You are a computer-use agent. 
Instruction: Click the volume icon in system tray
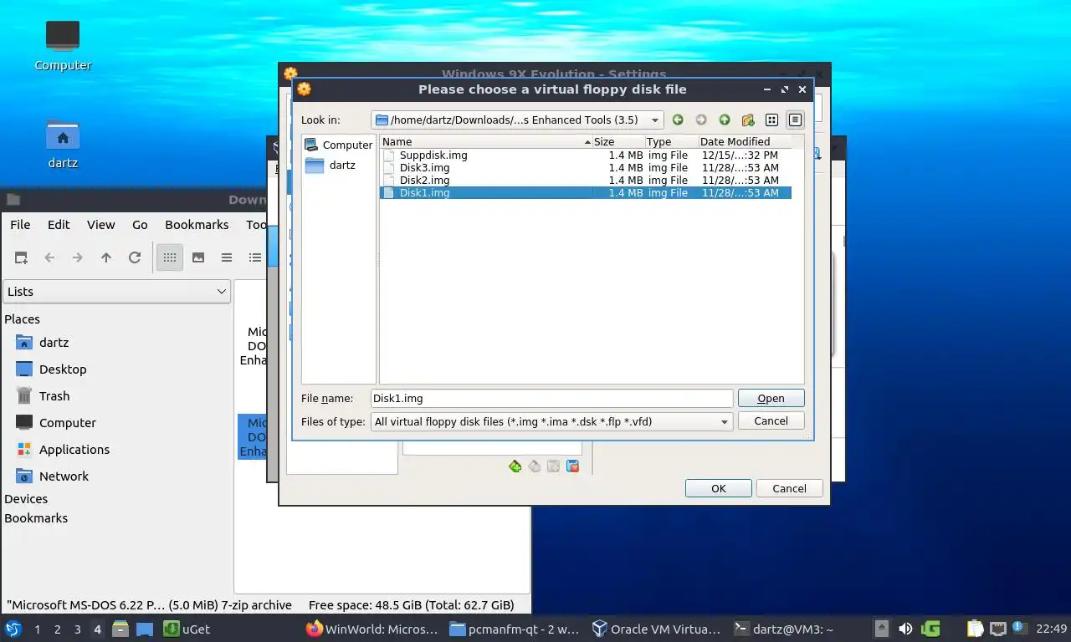905,629
